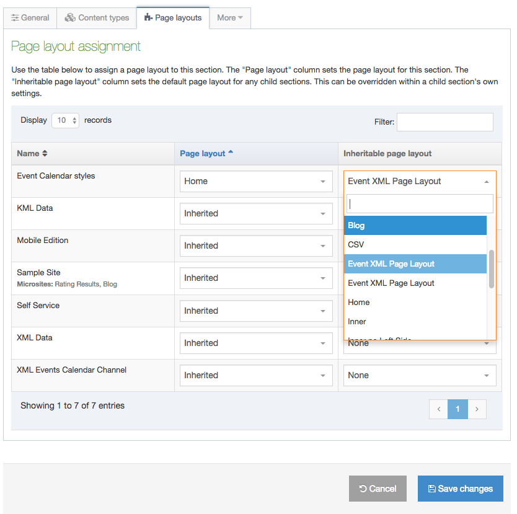Click the Cancel button
Screen dimensions: 517x514
(x=378, y=489)
